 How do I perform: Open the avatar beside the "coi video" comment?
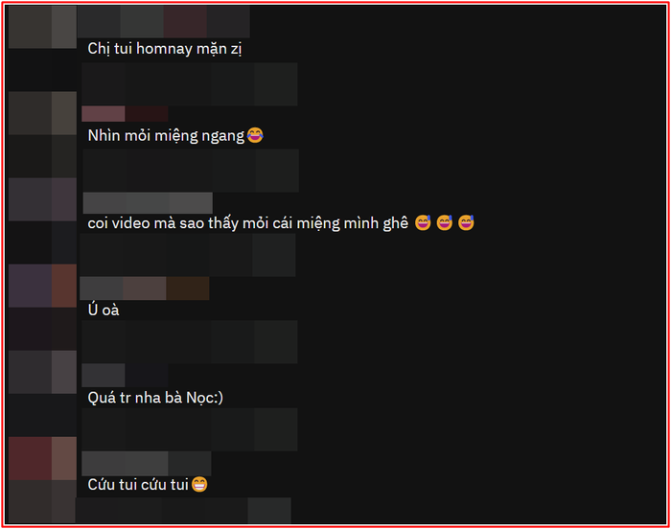point(42,199)
